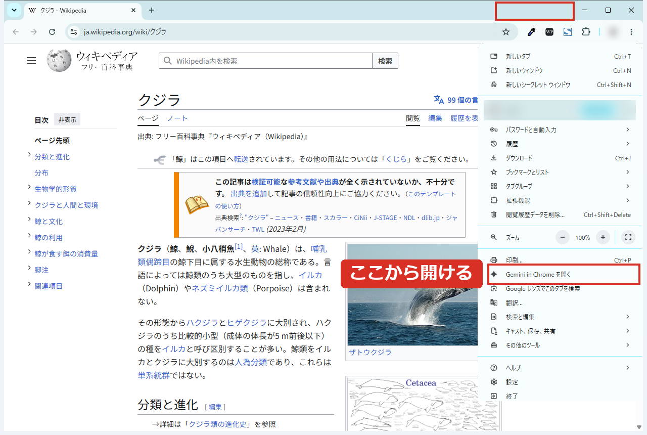Click the download icon beside ダウンロード
This screenshot has height=435, width=647.
(494, 158)
